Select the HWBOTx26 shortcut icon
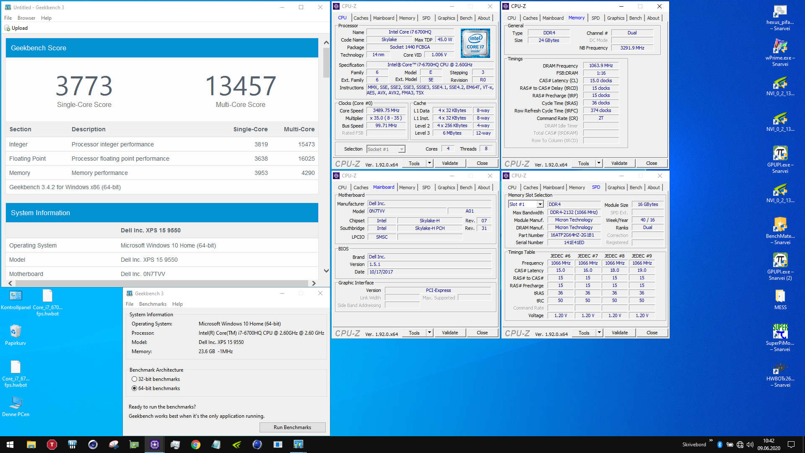 tap(780, 368)
